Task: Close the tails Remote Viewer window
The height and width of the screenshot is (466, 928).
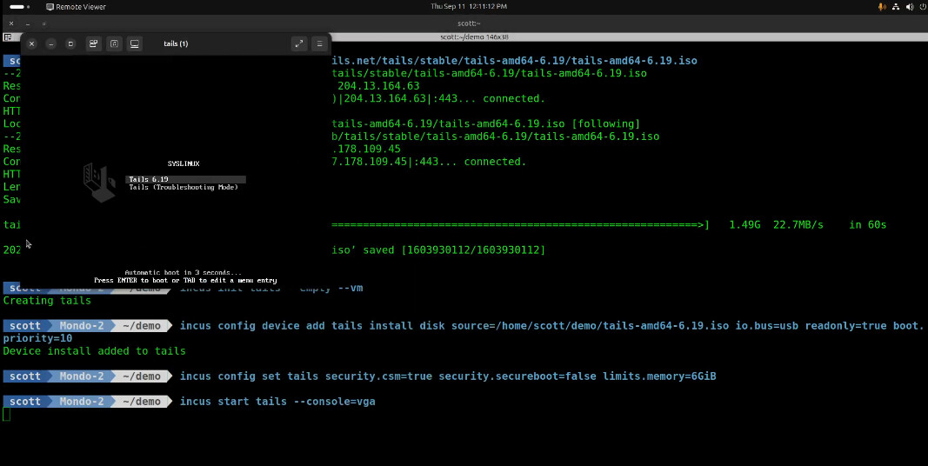Action: coord(31,43)
